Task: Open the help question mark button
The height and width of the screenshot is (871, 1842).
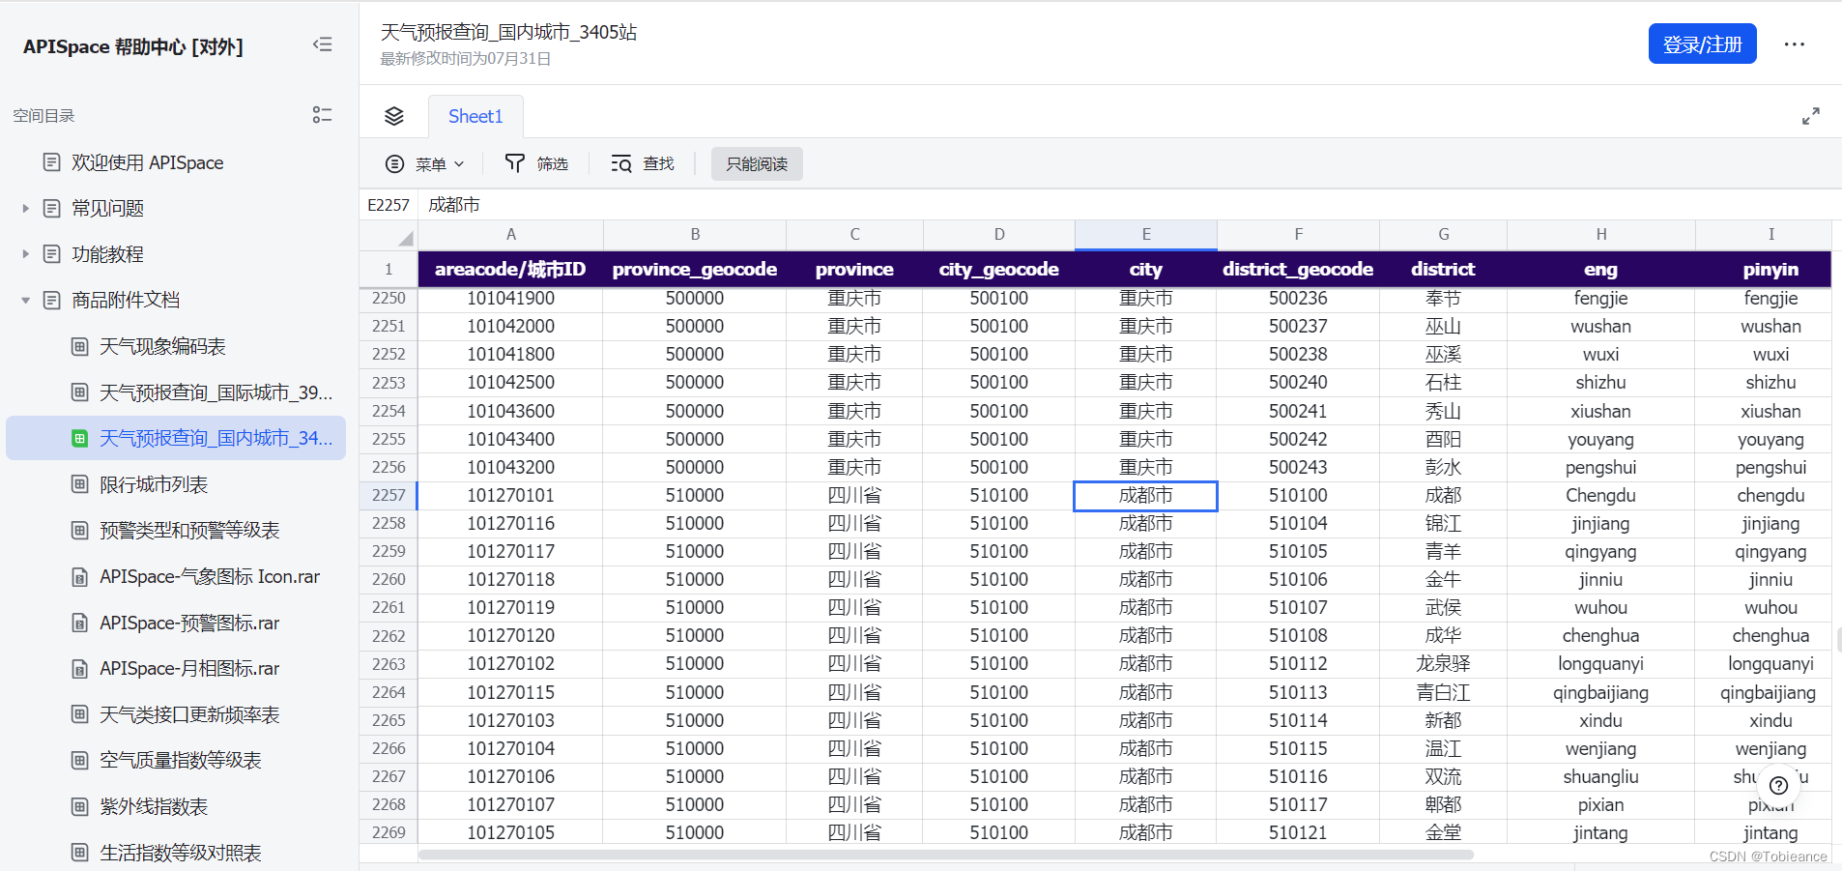Action: [1778, 786]
